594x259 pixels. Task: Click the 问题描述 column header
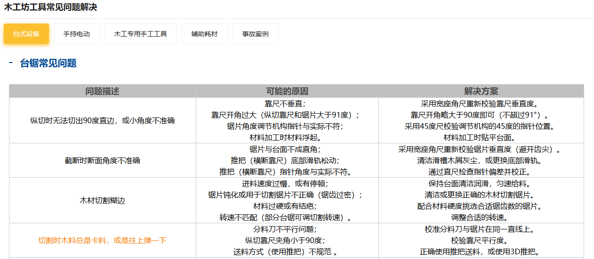coord(102,91)
